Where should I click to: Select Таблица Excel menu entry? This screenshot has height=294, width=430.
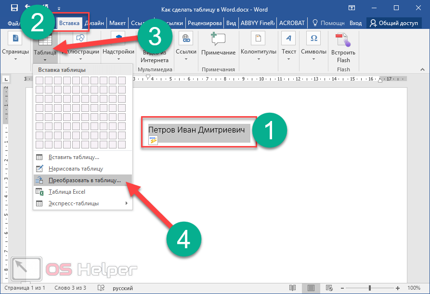(67, 192)
